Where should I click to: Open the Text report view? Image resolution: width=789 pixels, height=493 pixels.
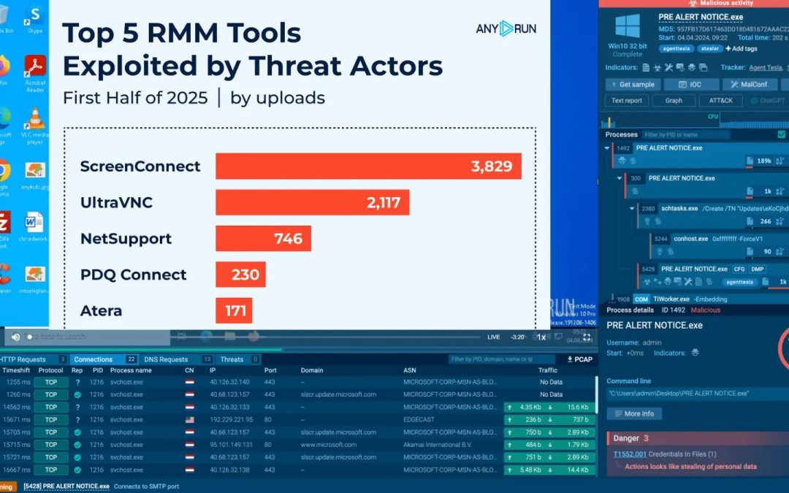(x=627, y=101)
